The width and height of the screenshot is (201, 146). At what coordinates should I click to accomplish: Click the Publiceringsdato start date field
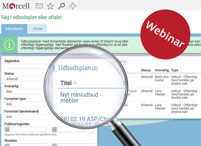pyautogui.click(x=28, y=130)
